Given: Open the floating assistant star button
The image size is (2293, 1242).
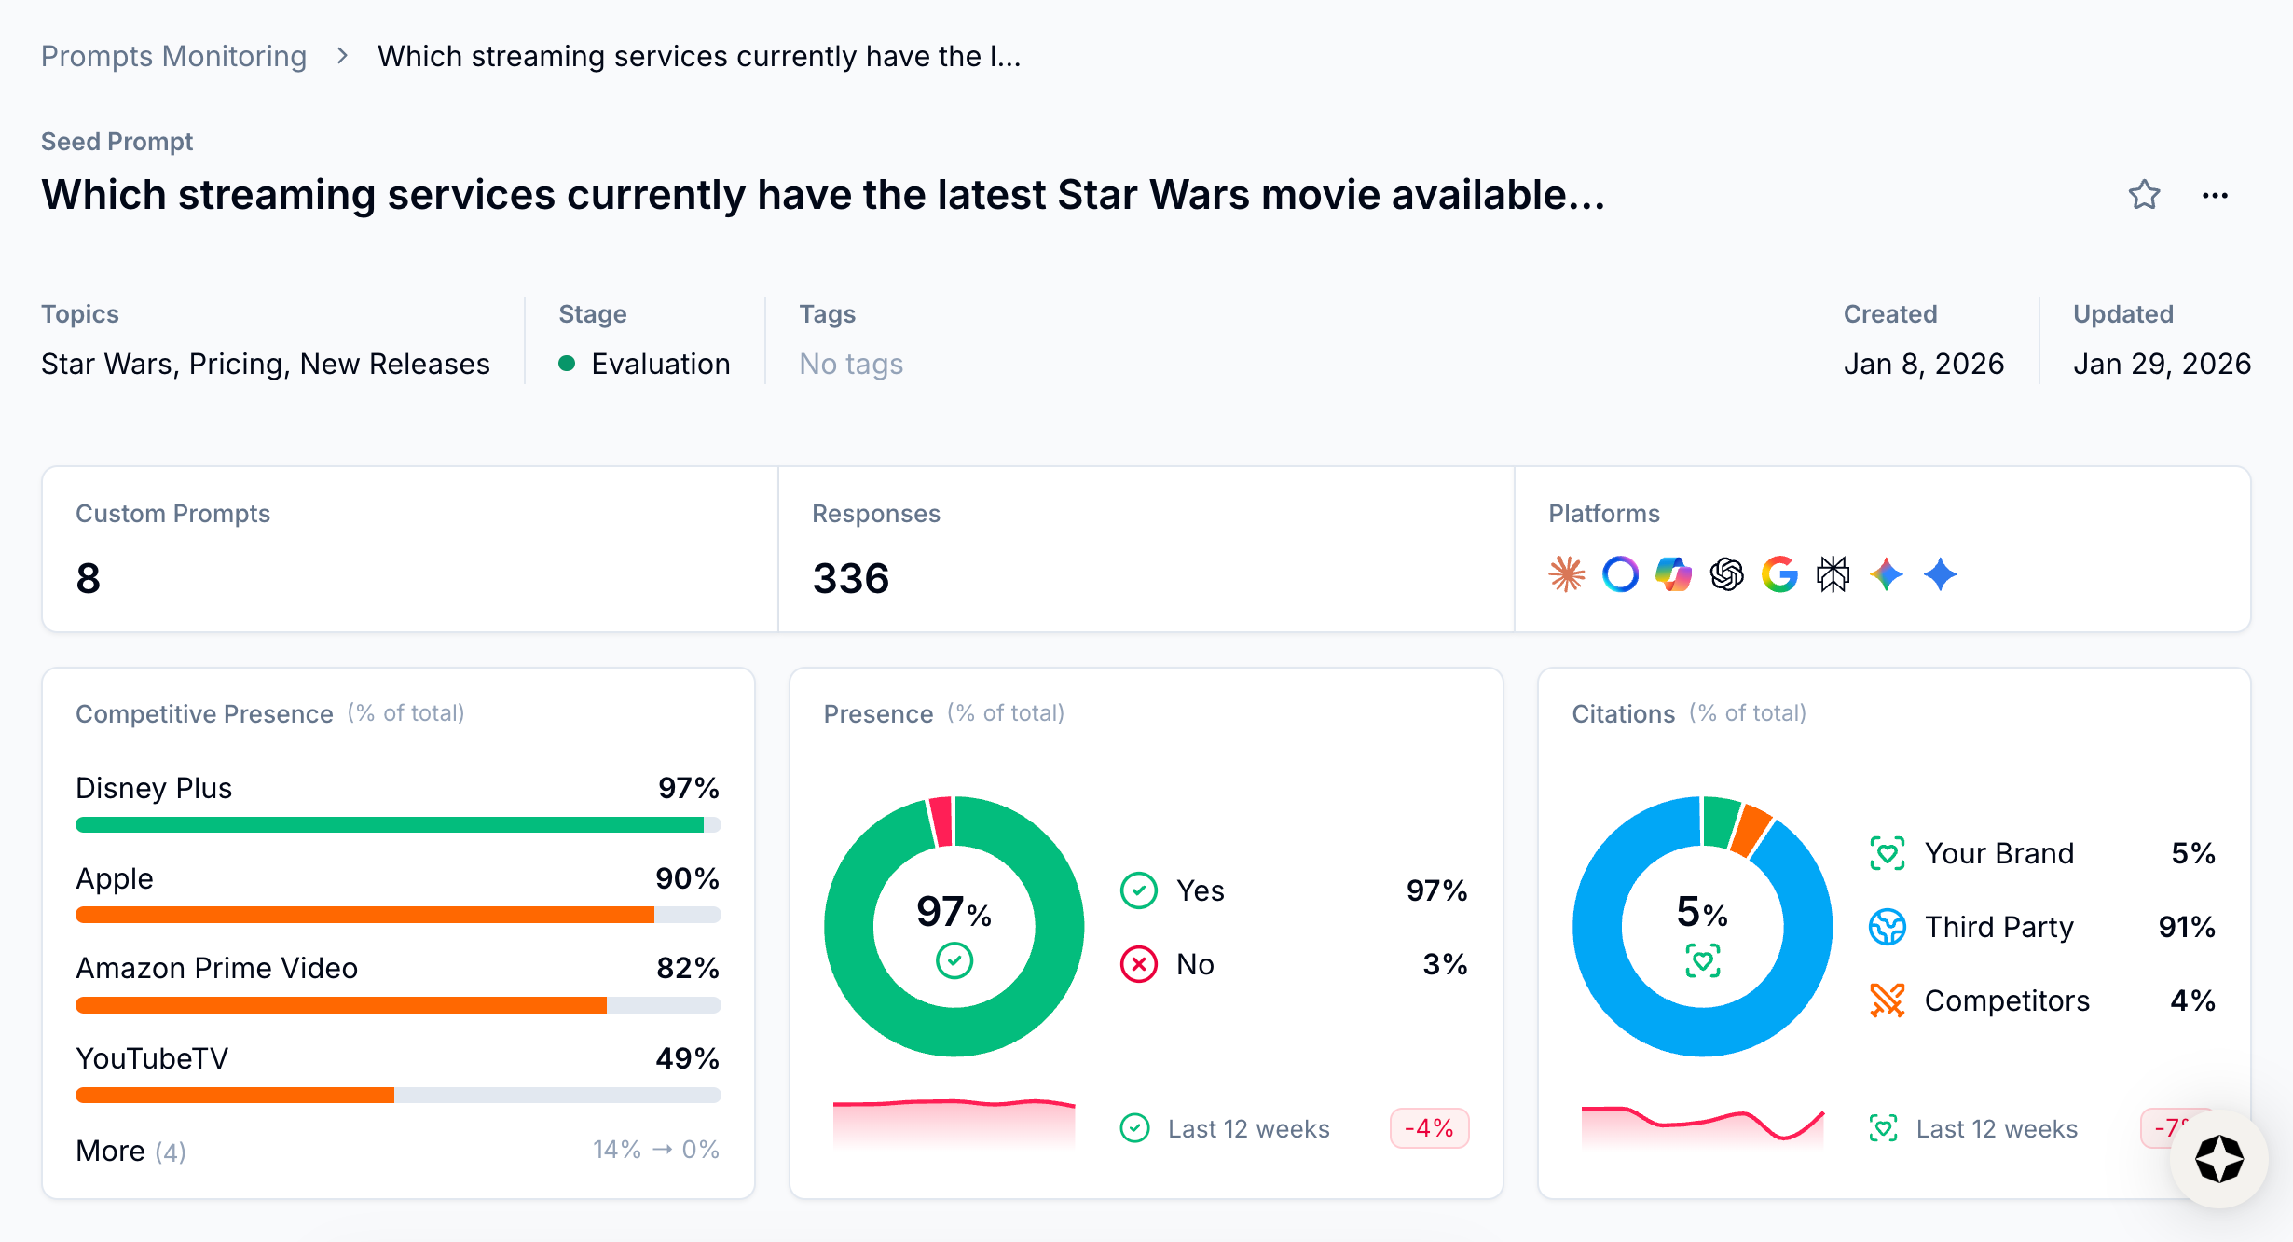Looking at the screenshot, I should point(2219,1159).
